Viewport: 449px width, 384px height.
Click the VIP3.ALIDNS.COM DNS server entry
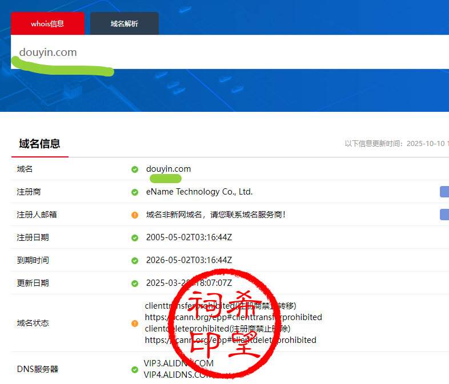pos(179,363)
